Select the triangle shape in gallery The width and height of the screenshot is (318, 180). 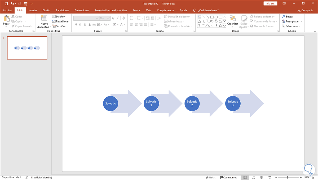click(x=199, y=21)
